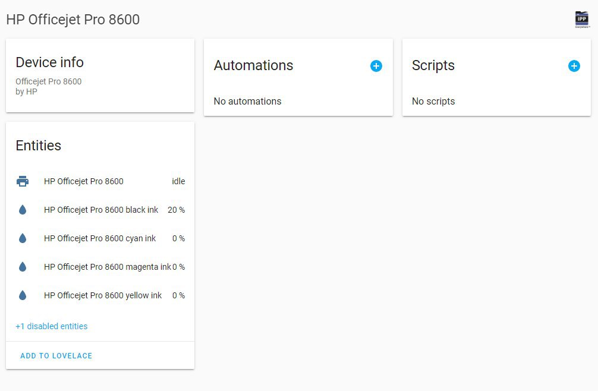Click the yellow ink droplet icon
Viewport: 598px width, 391px height.
click(23, 295)
